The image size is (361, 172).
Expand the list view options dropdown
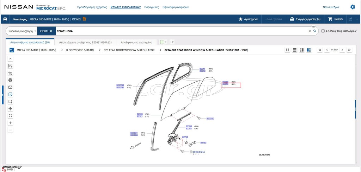pos(163,42)
